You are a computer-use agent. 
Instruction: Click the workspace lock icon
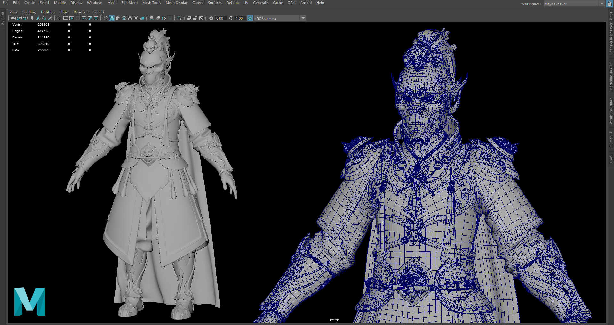(610, 4)
